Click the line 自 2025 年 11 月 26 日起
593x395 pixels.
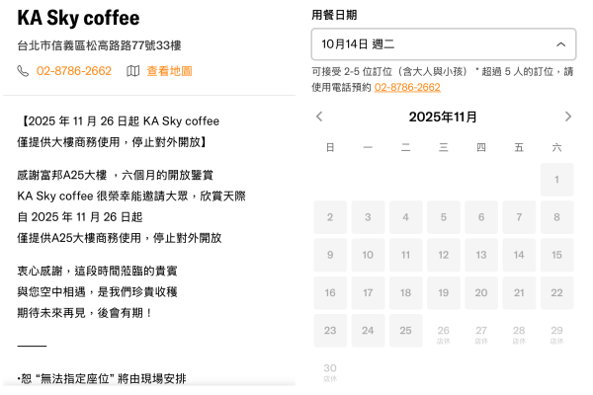point(80,217)
